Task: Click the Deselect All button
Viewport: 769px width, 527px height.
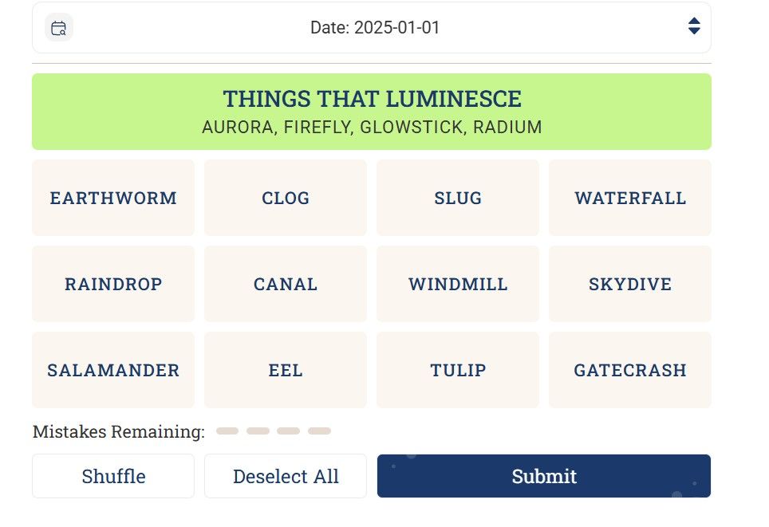Action: tap(286, 476)
